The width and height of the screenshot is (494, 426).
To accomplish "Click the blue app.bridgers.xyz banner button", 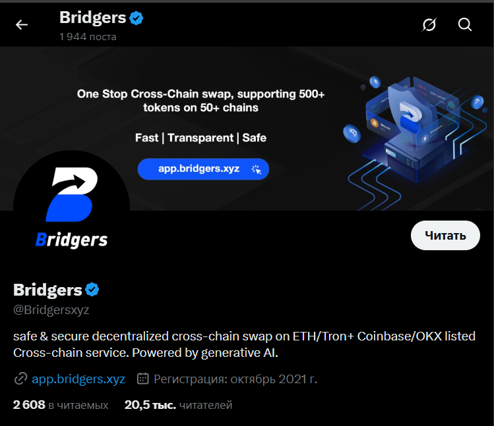I will click(x=203, y=169).
